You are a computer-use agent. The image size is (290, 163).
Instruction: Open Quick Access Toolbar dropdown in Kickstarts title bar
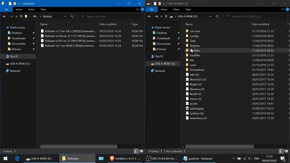[19, 4]
